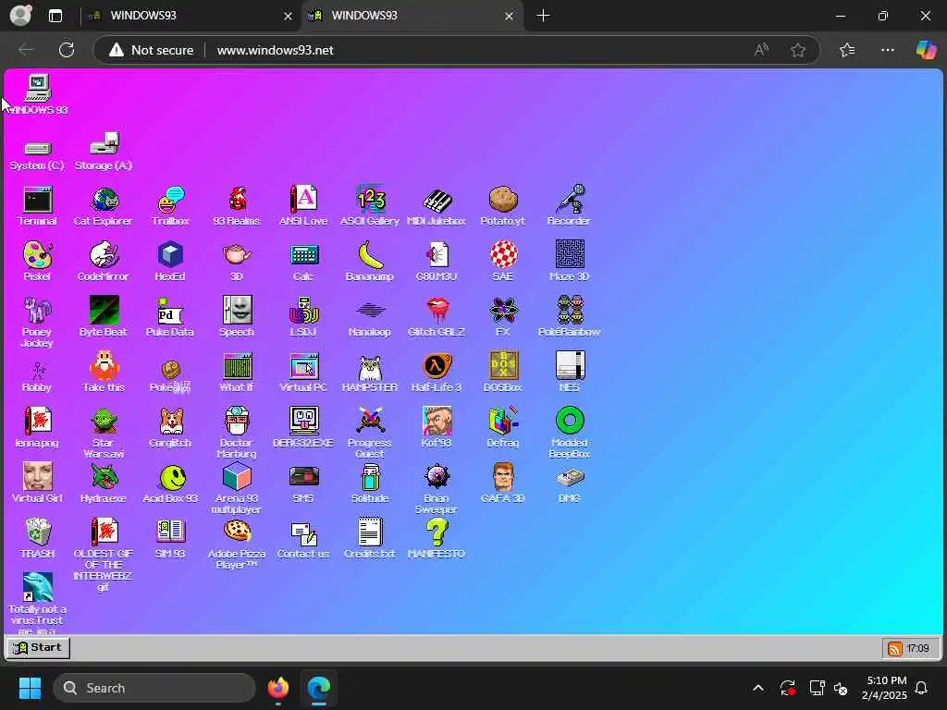Image resolution: width=947 pixels, height=710 pixels.
Task: Open the Terminal desktop icon
Action: click(x=37, y=206)
